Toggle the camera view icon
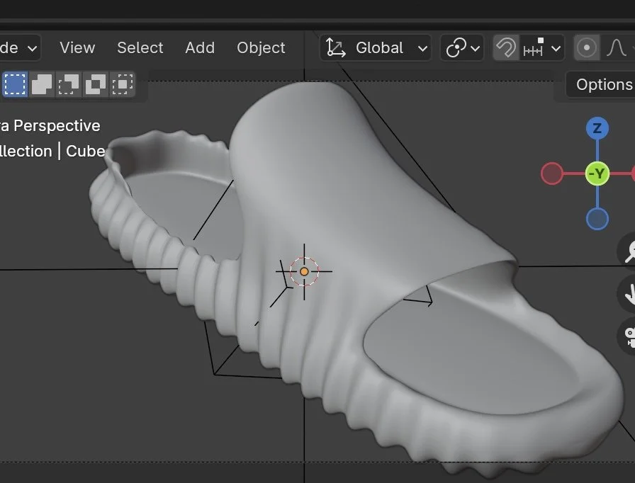This screenshot has width=635, height=483. 627,336
